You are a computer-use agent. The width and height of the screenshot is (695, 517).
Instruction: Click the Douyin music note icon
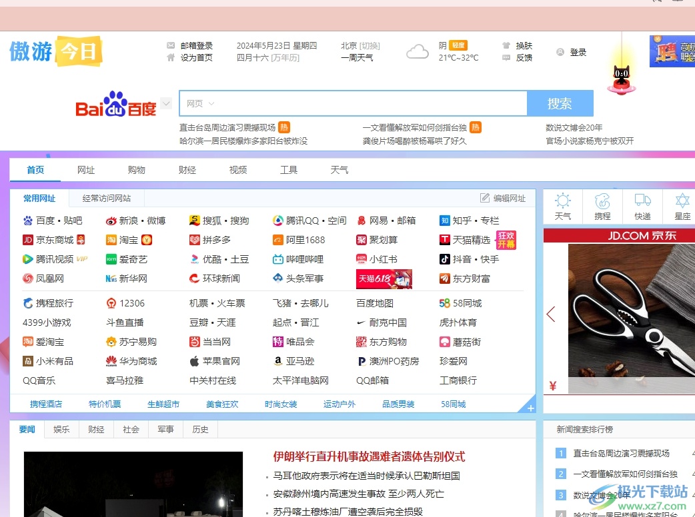click(445, 259)
